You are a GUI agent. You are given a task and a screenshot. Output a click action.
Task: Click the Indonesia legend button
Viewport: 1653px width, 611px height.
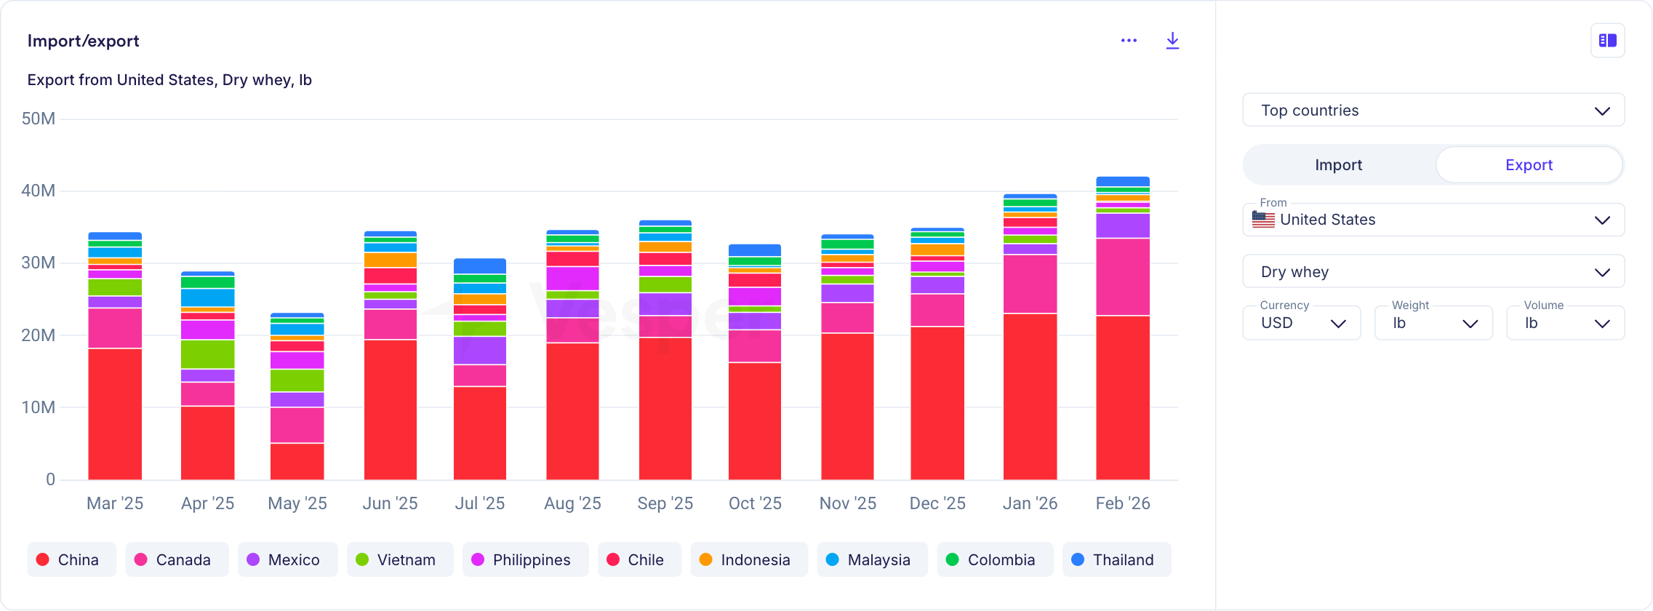[x=749, y=559]
